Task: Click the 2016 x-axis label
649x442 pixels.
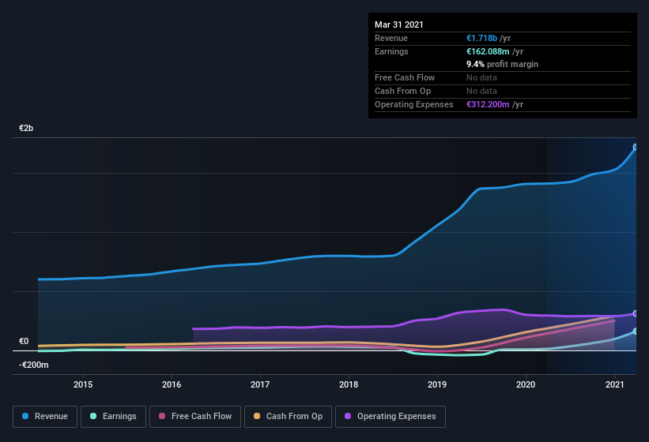Action: pos(172,384)
